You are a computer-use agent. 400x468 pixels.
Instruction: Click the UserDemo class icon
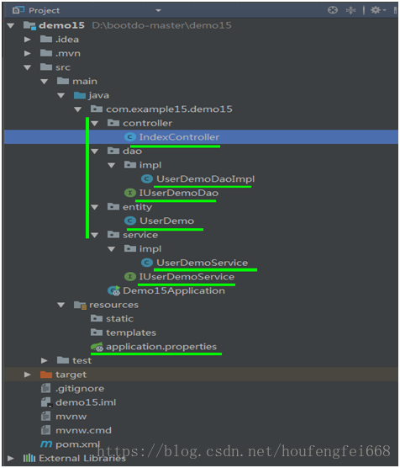click(130, 221)
